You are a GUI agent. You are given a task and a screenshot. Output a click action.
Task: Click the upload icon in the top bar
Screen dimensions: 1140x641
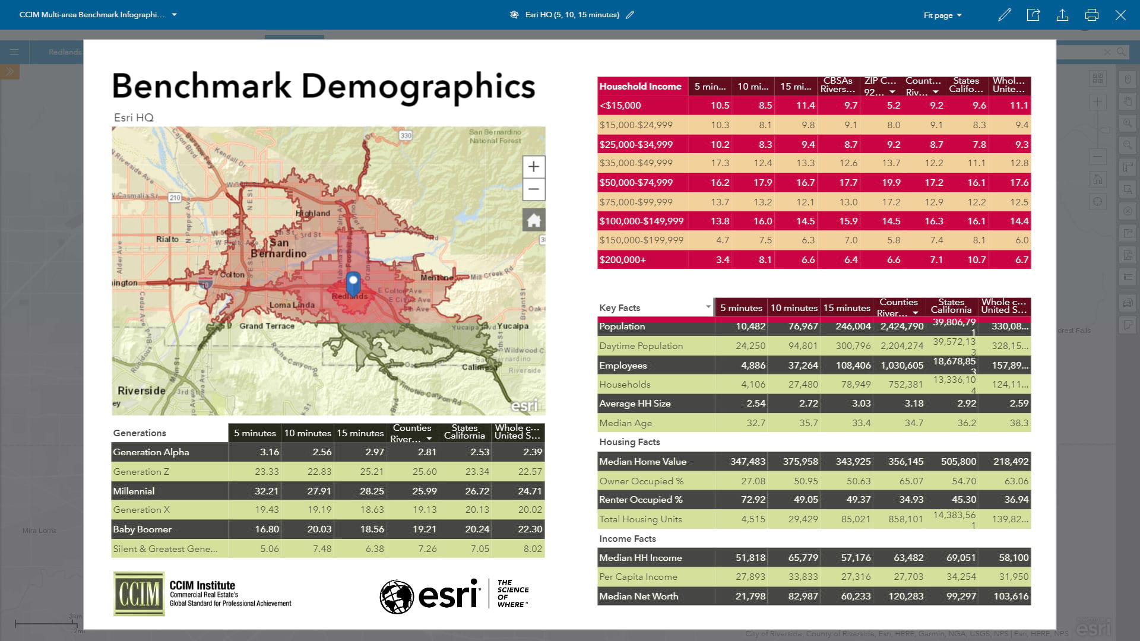click(1063, 15)
